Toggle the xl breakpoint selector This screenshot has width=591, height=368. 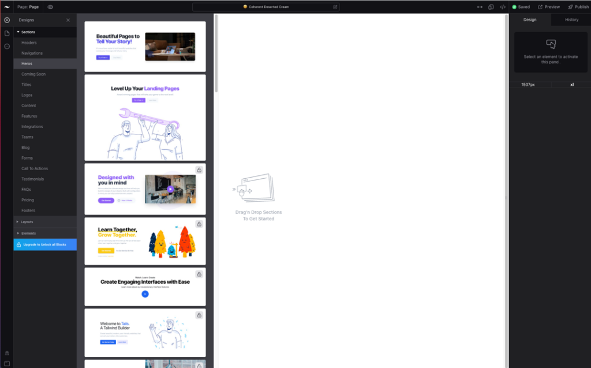pos(571,84)
